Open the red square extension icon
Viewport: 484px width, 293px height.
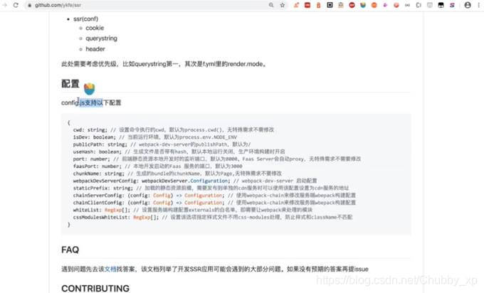coord(307,5)
